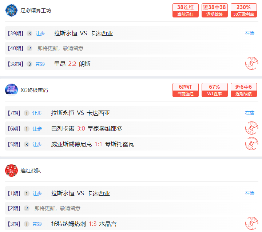Click 即将更新 text in 2期 row
Screen dimensions: 262x232
(57, 208)
